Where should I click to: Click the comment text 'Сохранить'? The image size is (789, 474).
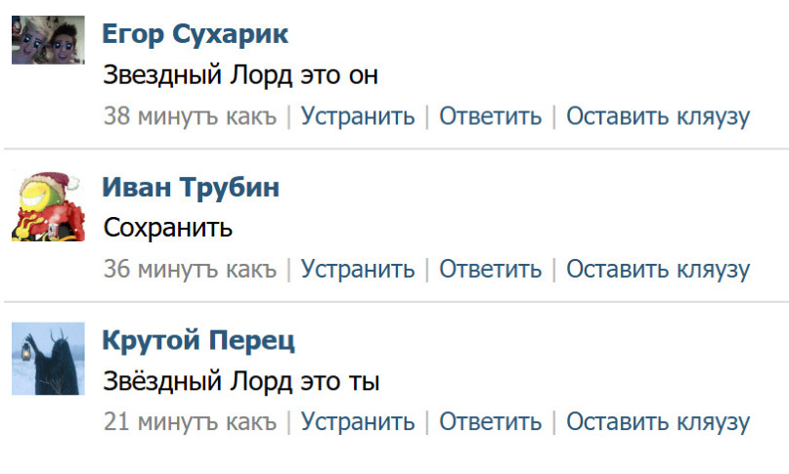168,229
